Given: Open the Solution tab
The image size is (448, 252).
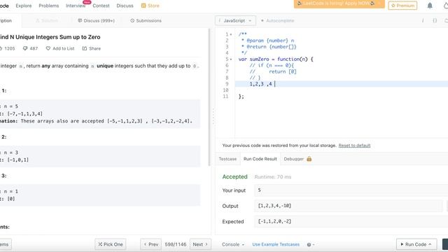Looking at the screenshot, I should tap(47, 20).
